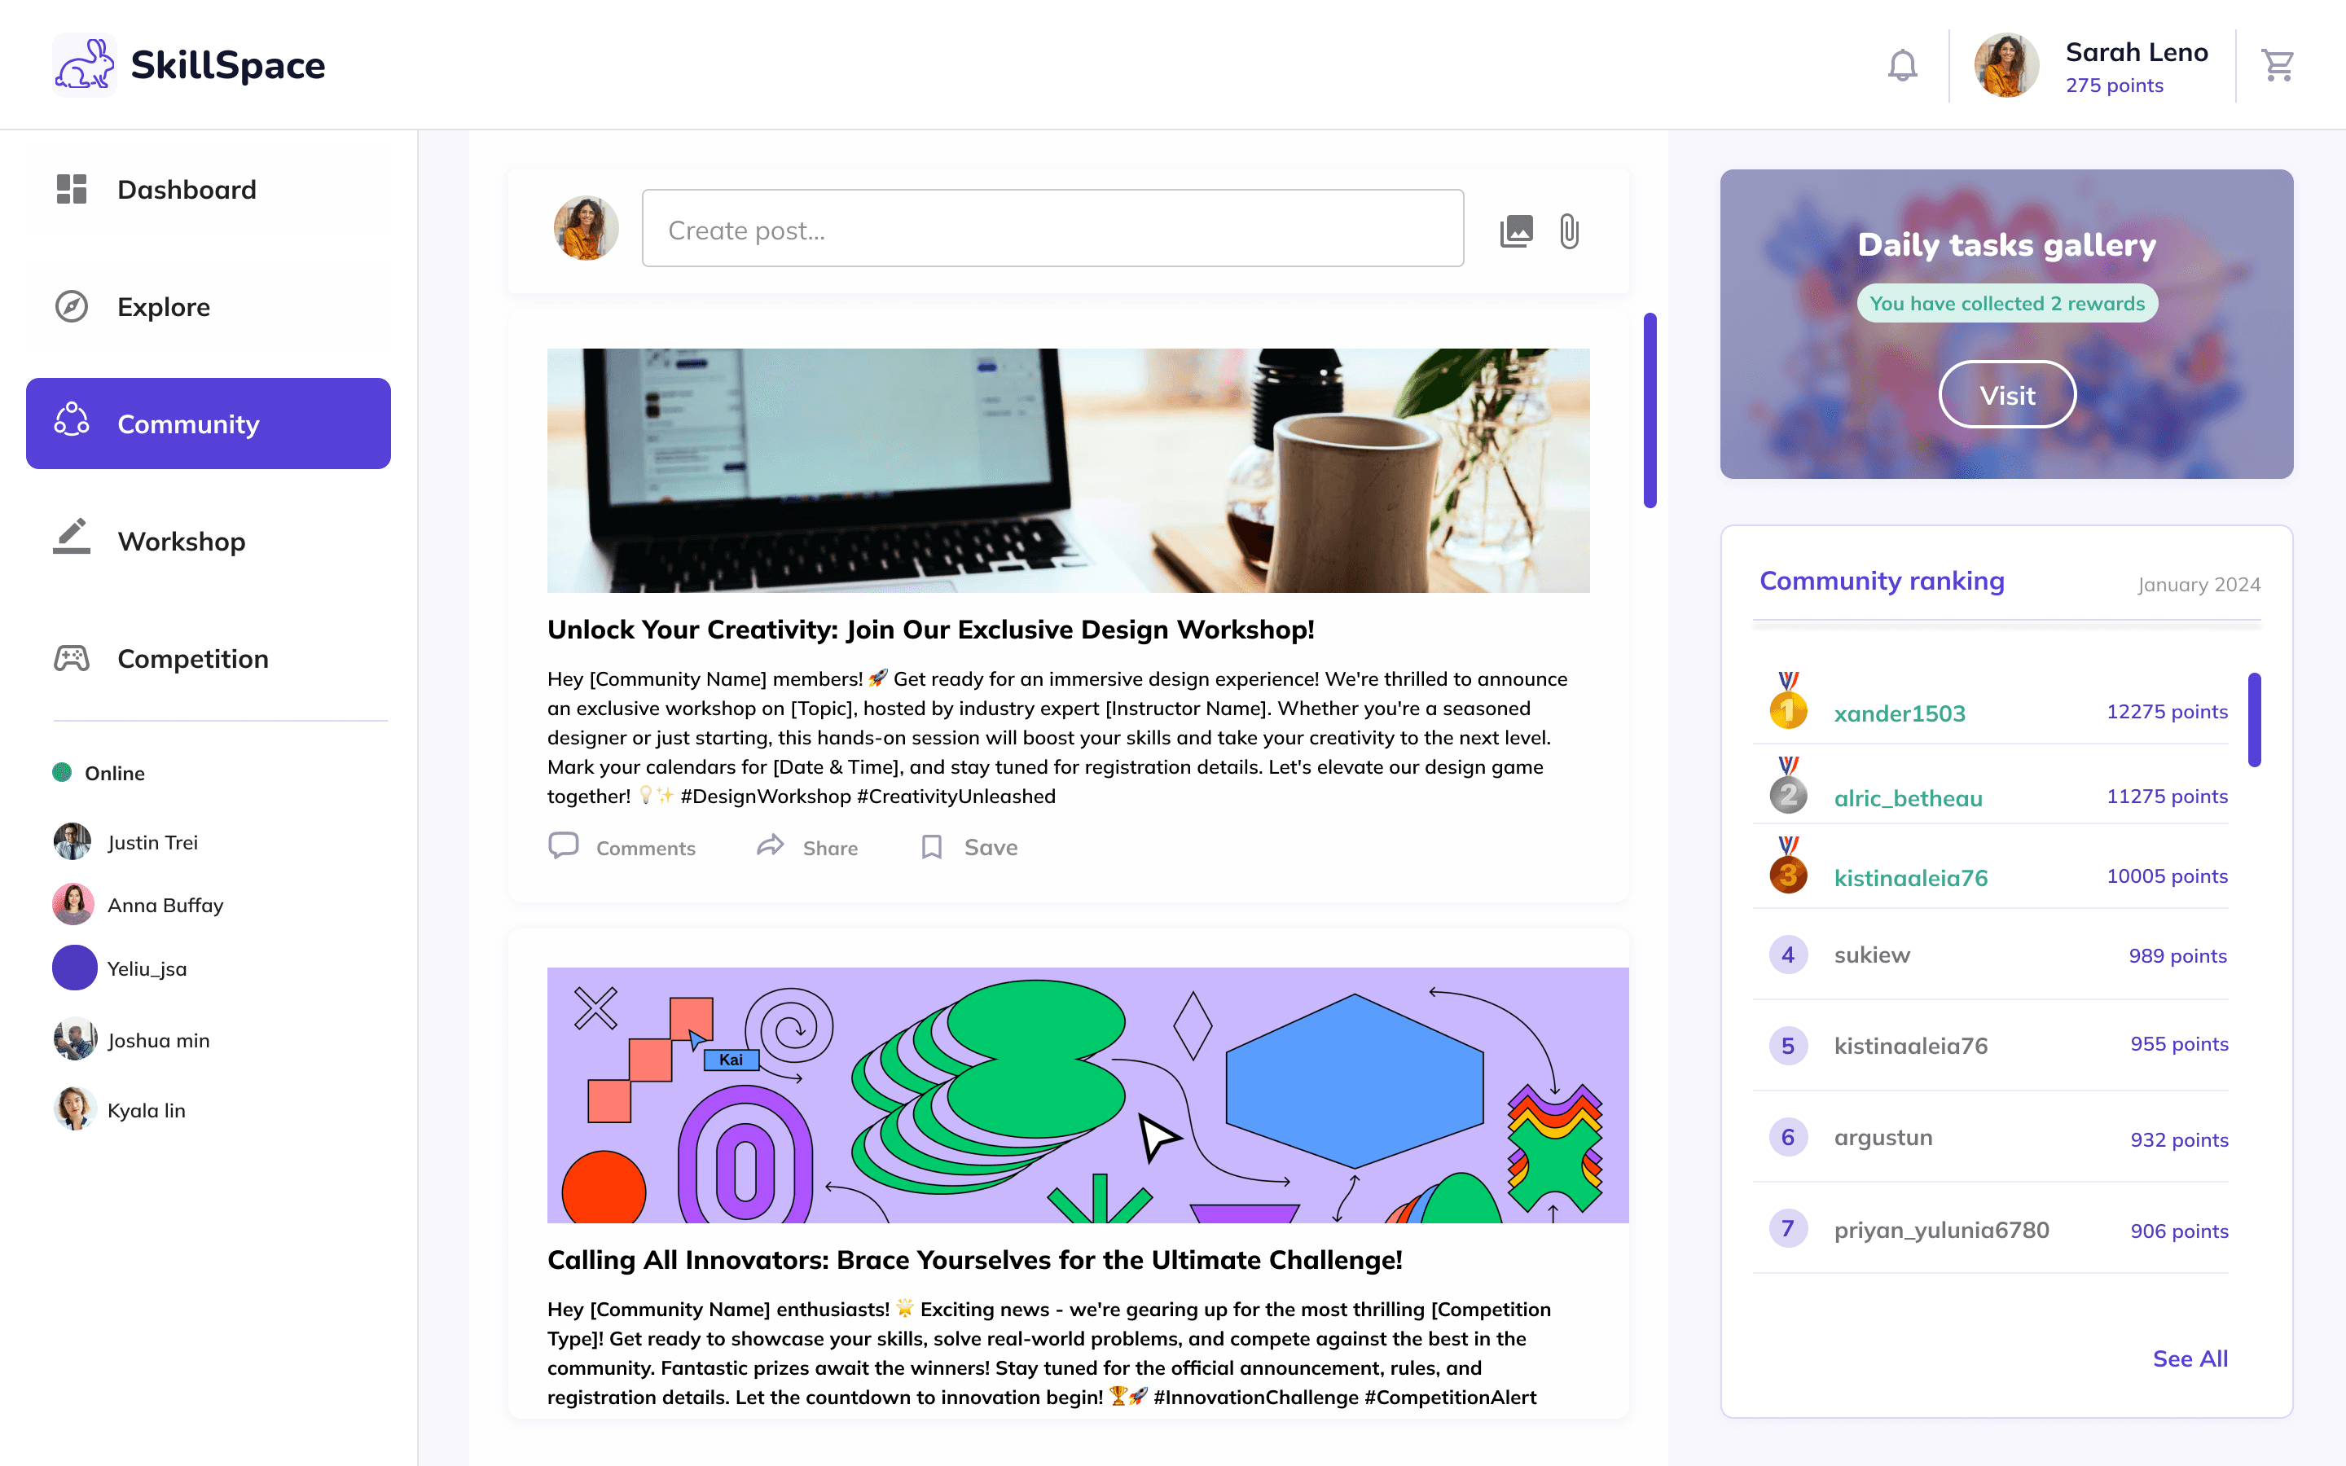Click inside the Create post field

pyautogui.click(x=1052, y=229)
